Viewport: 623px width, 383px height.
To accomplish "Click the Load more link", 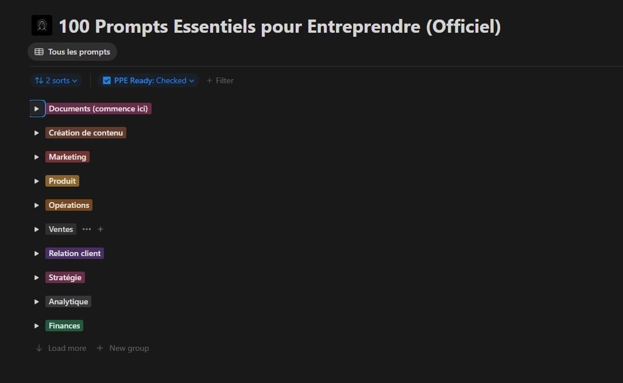I will (x=67, y=348).
